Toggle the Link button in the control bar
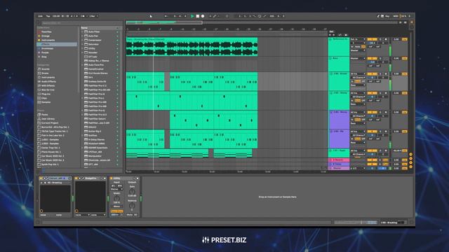 coord(40,16)
